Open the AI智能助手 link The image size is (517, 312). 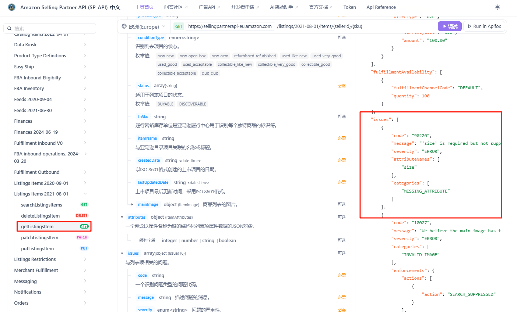[284, 7]
